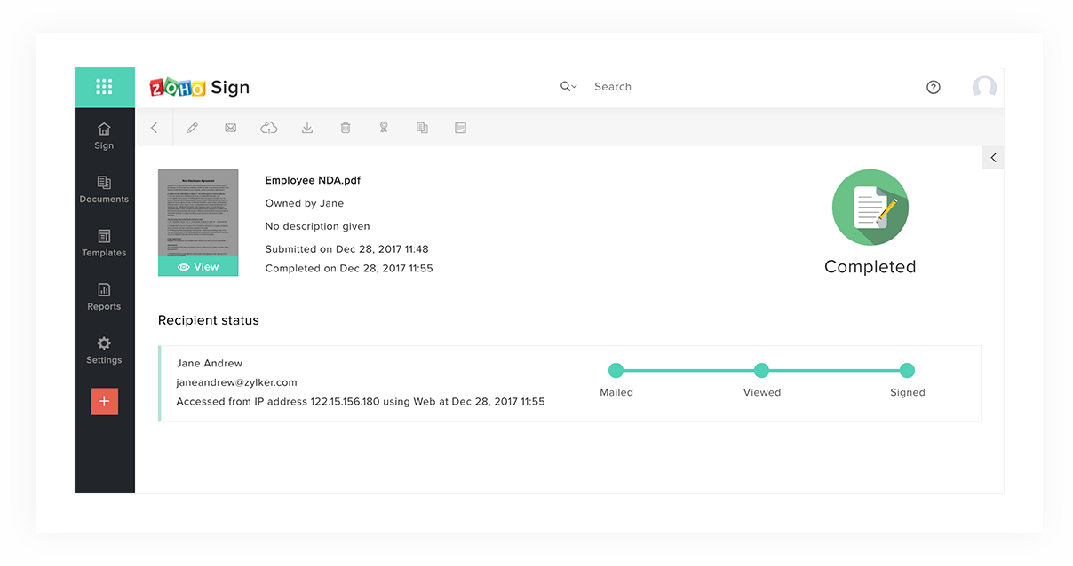1073x566 pixels.
Task: Click janeandrew@zylker.com email
Action: (x=236, y=382)
